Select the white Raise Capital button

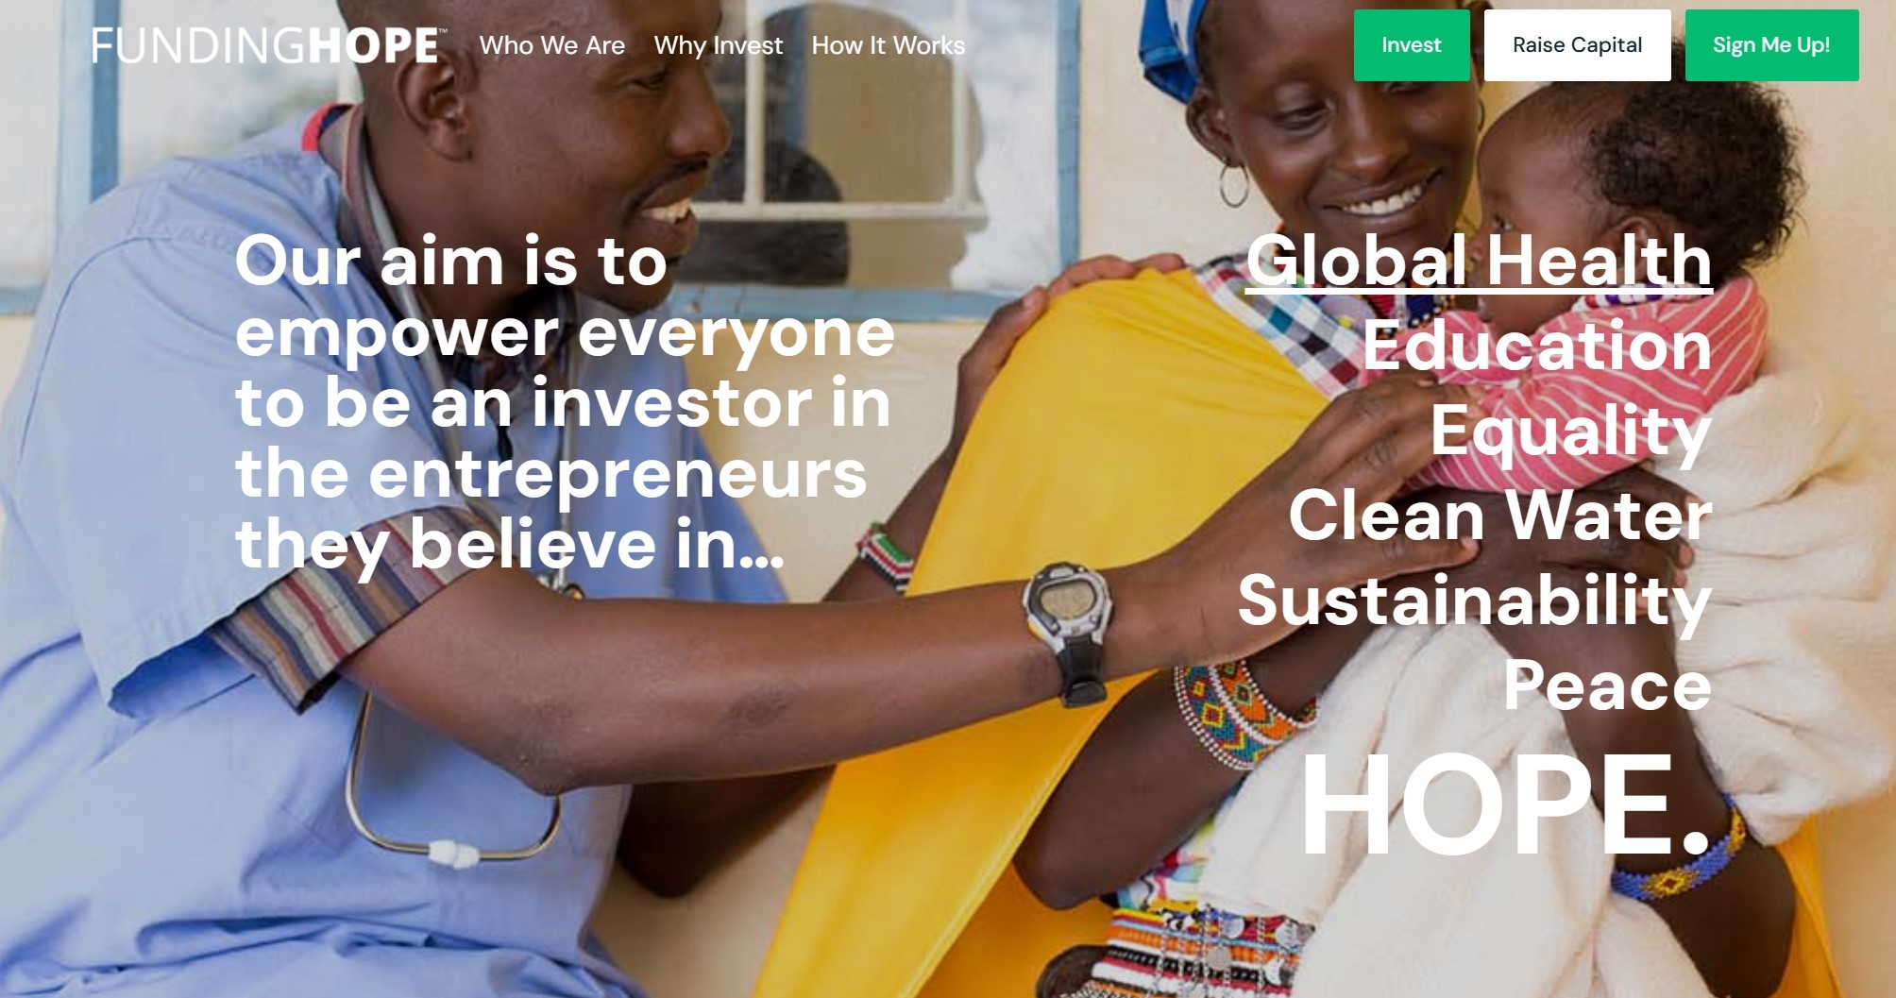point(1577,45)
